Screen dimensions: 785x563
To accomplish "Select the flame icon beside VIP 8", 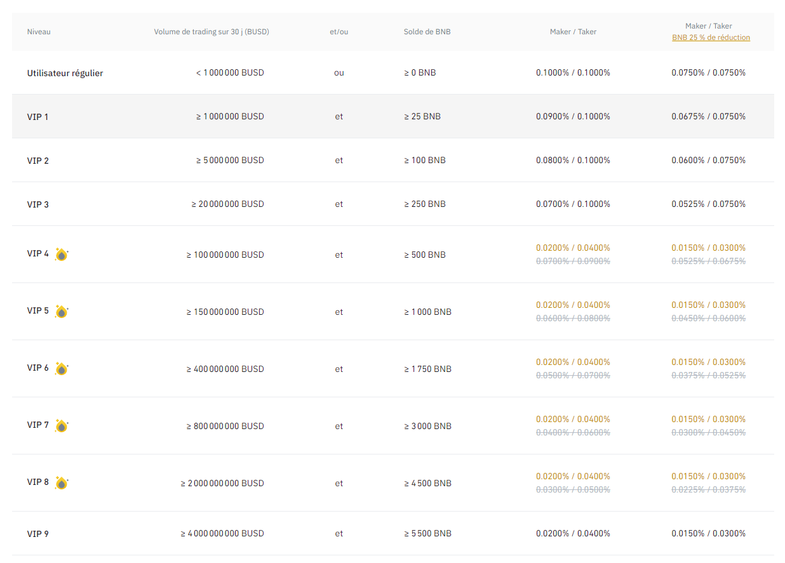I will coord(61,482).
